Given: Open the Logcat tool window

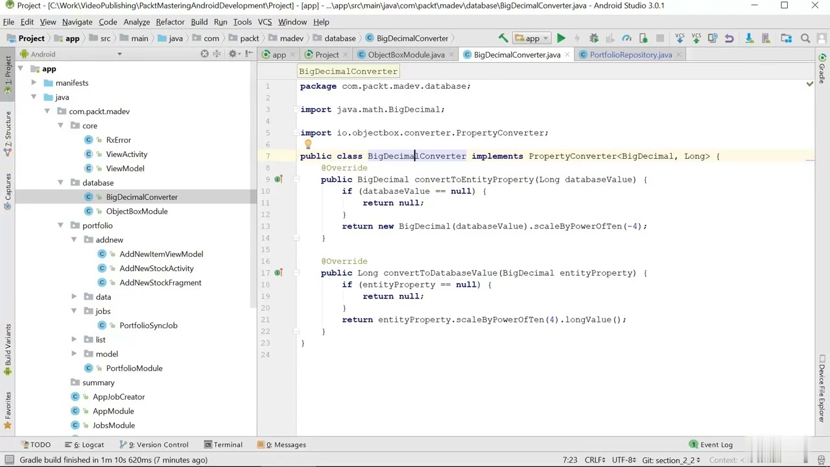Looking at the screenshot, I should pyautogui.click(x=85, y=444).
